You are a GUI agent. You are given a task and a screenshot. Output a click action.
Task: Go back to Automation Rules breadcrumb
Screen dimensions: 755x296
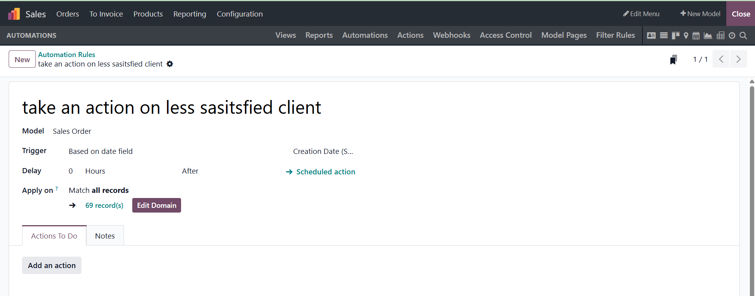point(67,55)
